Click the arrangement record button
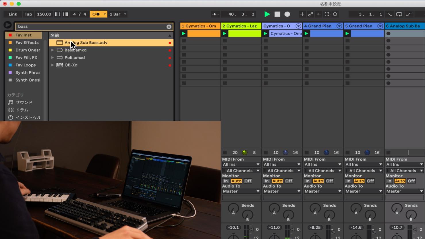The width and height of the screenshot is (425, 239). point(287,14)
